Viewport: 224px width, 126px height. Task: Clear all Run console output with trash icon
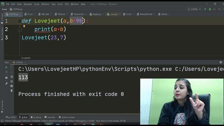coord(12,91)
